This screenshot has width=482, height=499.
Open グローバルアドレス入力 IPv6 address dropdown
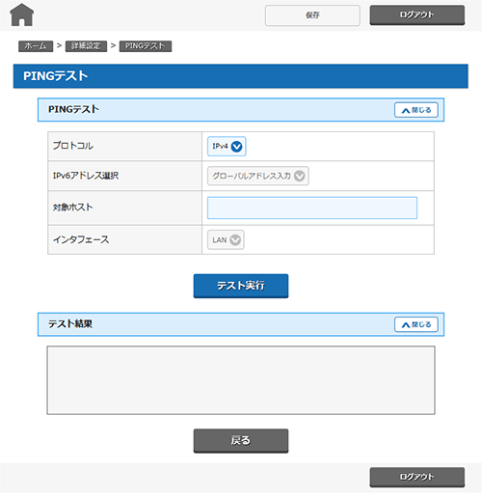point(258,176)
